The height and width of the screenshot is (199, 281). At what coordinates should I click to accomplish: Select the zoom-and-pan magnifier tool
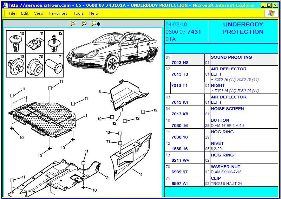click(x=96, y=24)
